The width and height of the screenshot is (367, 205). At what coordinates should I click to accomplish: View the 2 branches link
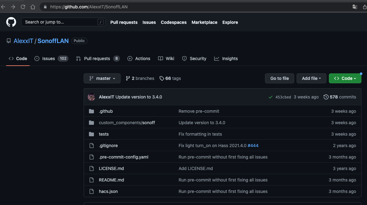point(140,79)
